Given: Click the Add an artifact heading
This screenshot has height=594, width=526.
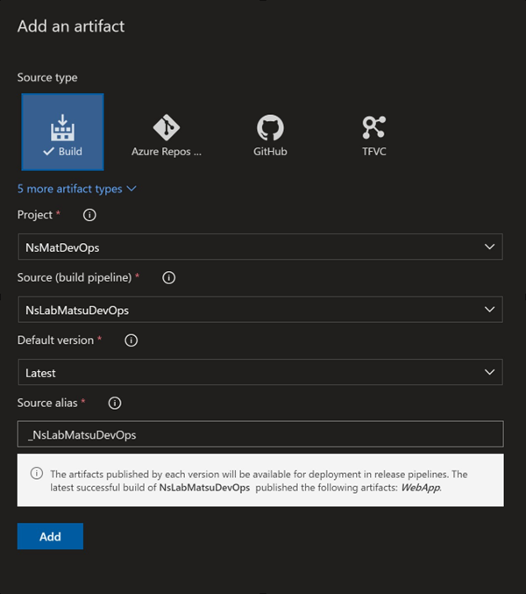Looking at the screenshot, I should [71, 26].
